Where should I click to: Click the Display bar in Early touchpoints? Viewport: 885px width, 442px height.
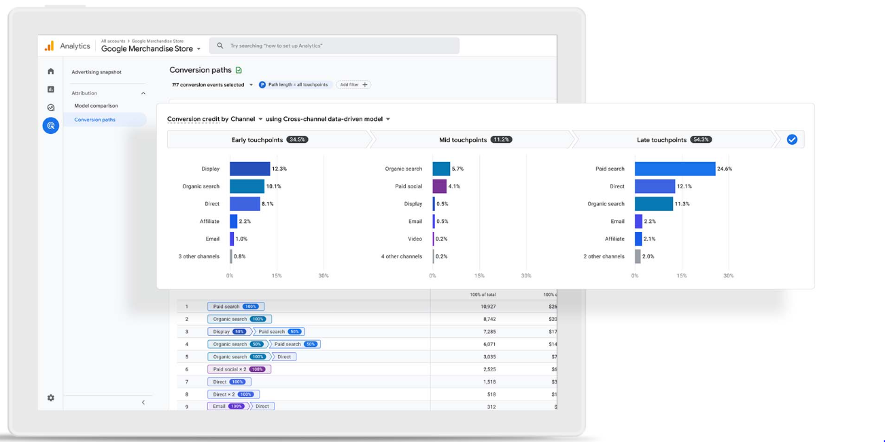249,169
